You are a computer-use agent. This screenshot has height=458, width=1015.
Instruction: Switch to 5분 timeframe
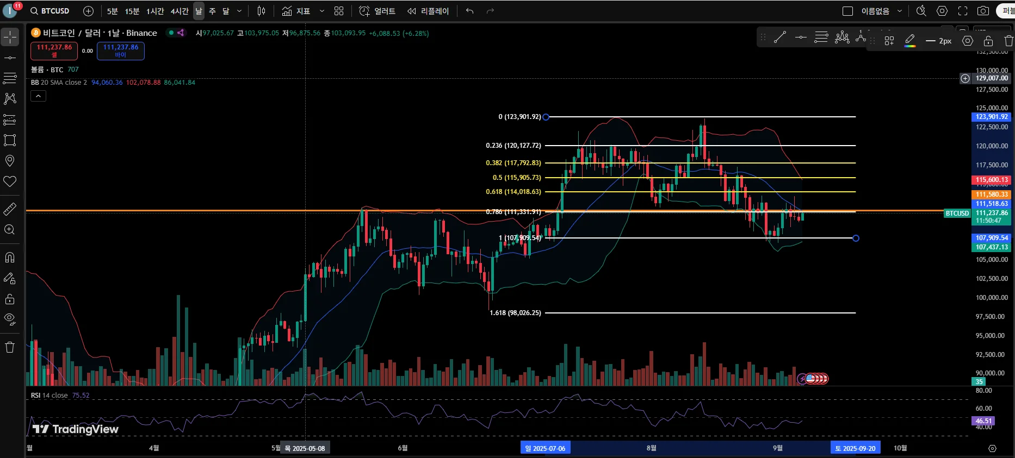112,11
